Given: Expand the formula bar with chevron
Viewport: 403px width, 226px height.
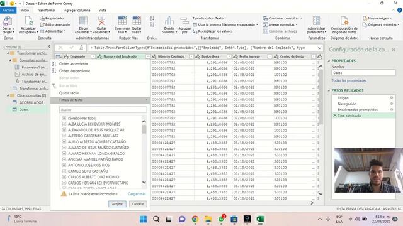Looking at the screenshot, I should click(x=319, y=48).
